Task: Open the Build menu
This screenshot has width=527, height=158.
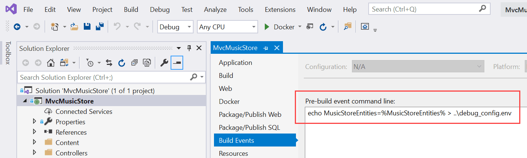Action: click(x=131, y=10)
